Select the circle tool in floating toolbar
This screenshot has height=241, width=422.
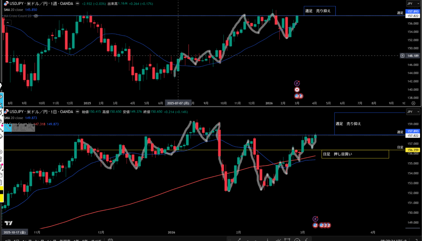[16, 128]
